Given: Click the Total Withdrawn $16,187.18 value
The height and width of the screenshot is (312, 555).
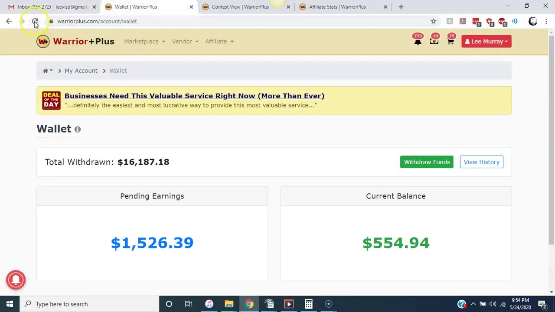Looking at the screenshot, I should tap(144, 162).
